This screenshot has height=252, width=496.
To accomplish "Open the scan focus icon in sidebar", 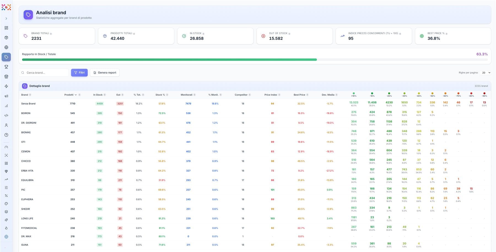I will pos(6,155).
